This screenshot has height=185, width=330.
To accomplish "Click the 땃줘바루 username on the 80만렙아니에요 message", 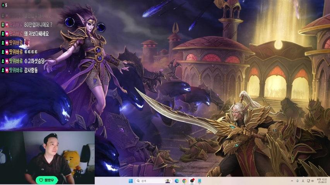I will [x=16, y=25].
